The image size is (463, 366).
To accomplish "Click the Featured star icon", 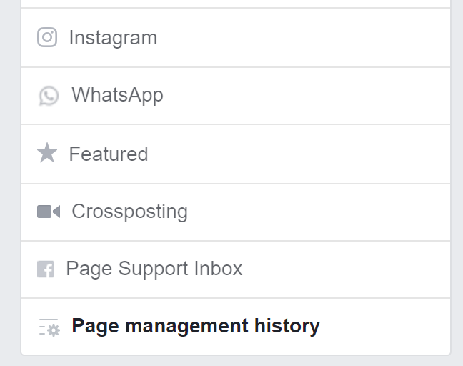I will coord(47,153).
